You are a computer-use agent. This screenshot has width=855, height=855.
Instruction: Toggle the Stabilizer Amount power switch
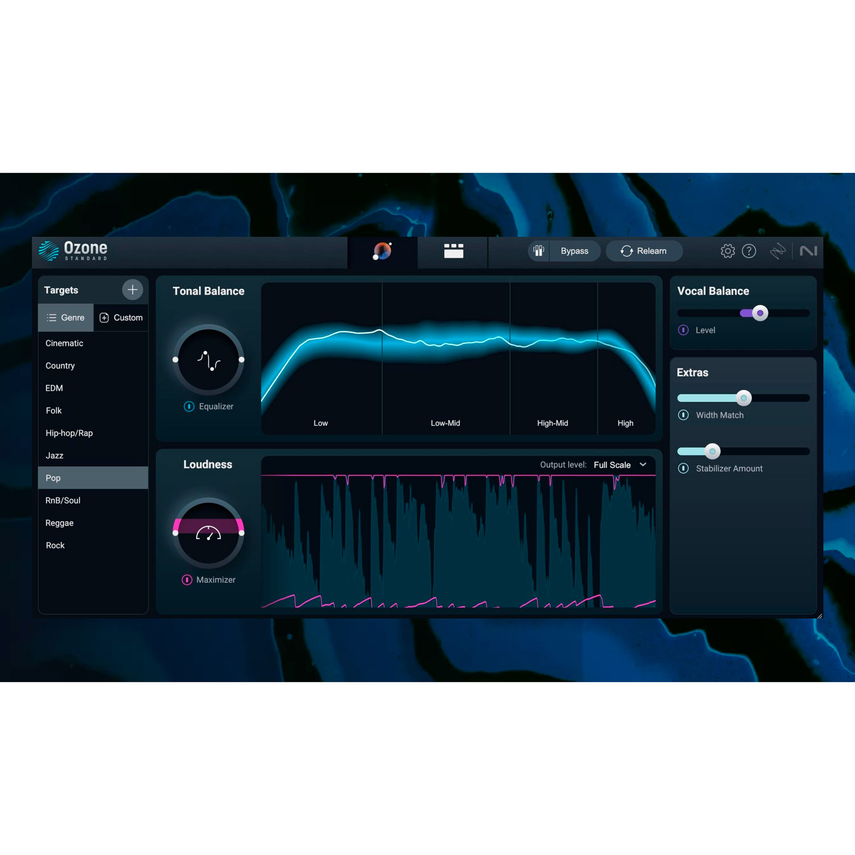tap(683, 469)
